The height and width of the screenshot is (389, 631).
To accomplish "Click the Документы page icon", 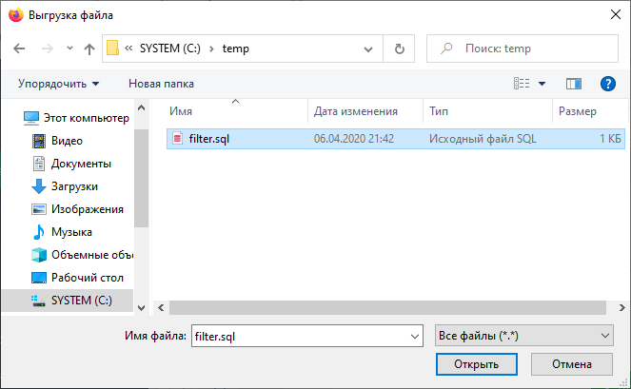I will point(39,164).
